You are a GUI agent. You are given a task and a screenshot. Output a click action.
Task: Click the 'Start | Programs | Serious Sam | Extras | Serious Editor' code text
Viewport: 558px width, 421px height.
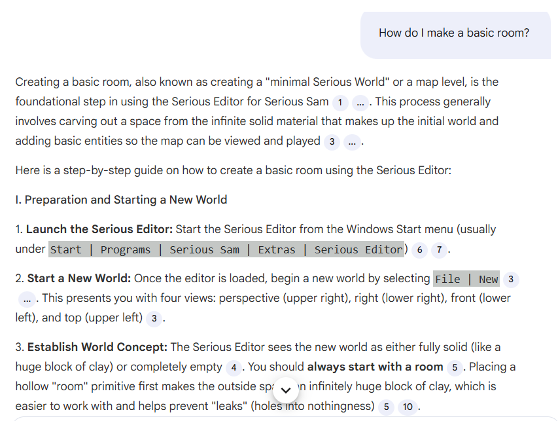point(226,249)
